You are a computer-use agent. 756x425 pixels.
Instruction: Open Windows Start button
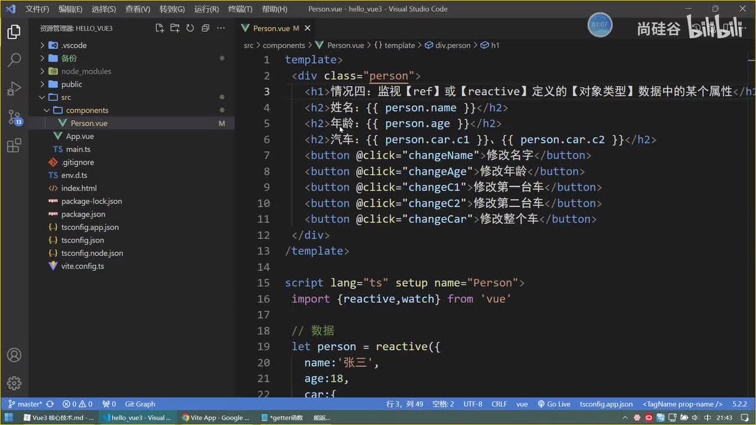[x=9, y=418]
